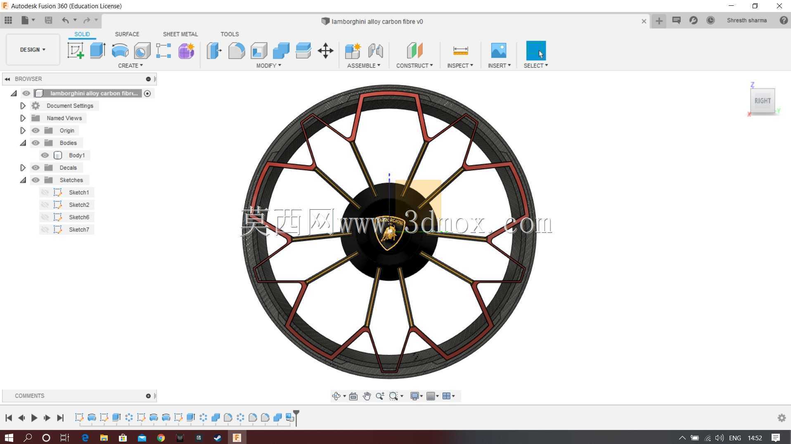
Task: Select the Offset Face tool
Action: (303, 51)
